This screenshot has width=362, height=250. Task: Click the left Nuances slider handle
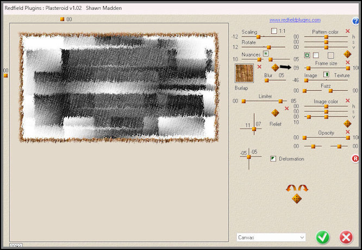(259, 60)
